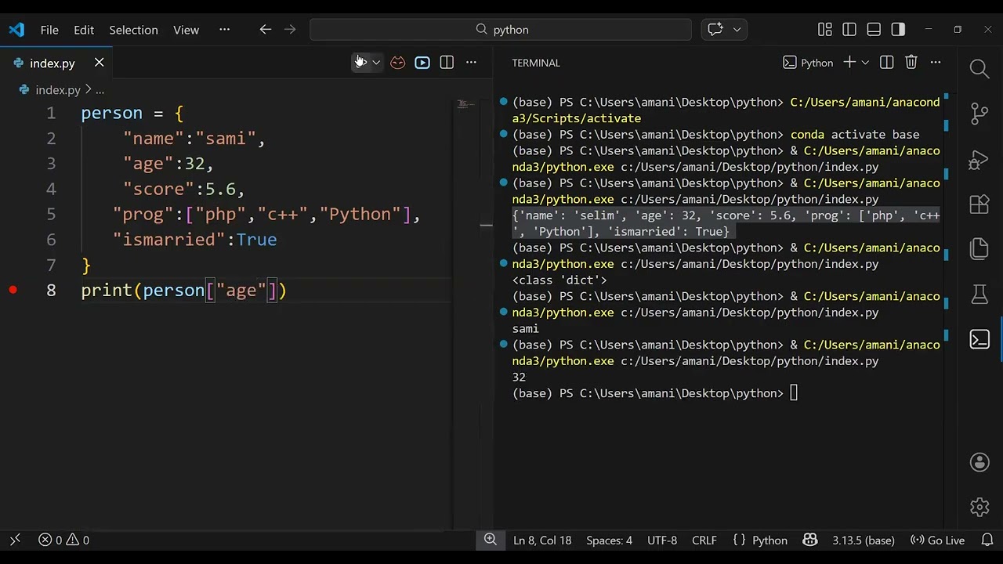Select interpreter 3.13.5 (base)

[x=864, y=540]
